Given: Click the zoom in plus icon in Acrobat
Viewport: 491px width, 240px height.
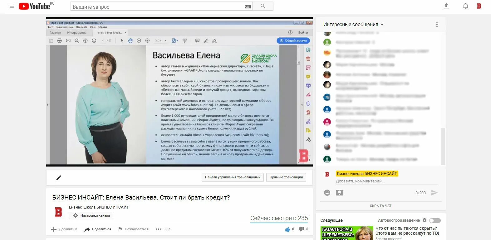Looking at the screenshot, I should pos(147,40).
